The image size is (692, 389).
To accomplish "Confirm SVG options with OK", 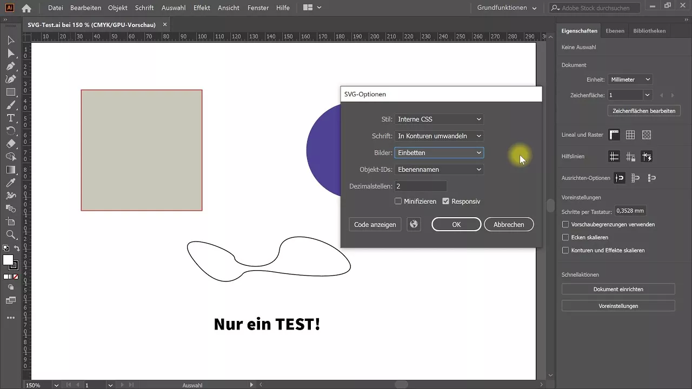I will (x=456, y=224).
